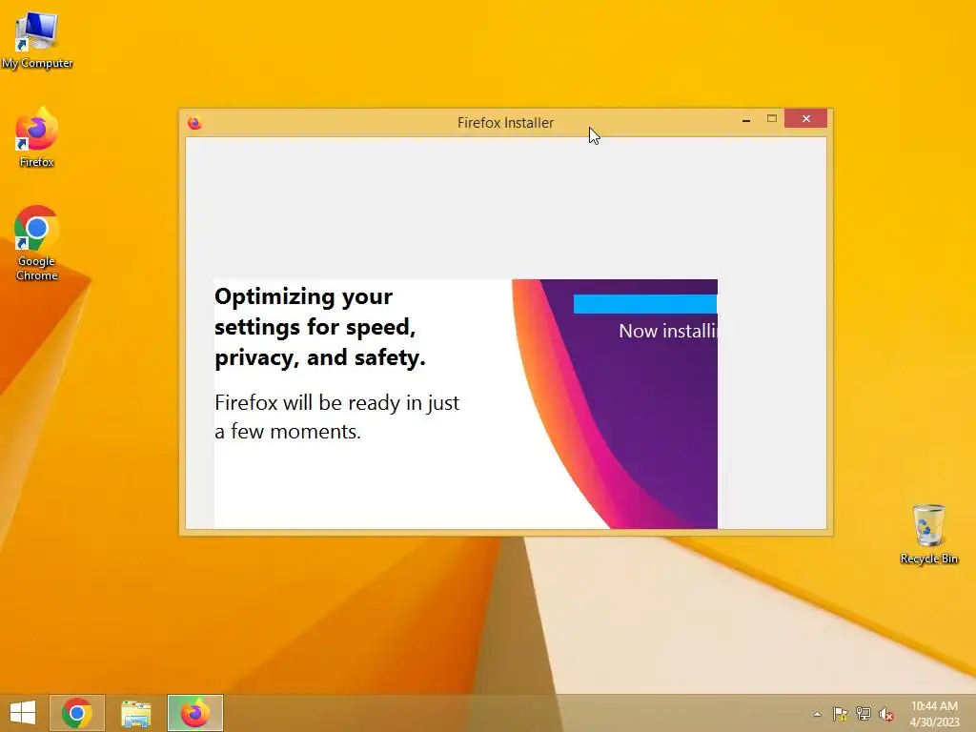Image resolution: width=976 pixels, height=732 pixels.
Task: Click the disabled maximize button
Action: click(772, 118)
